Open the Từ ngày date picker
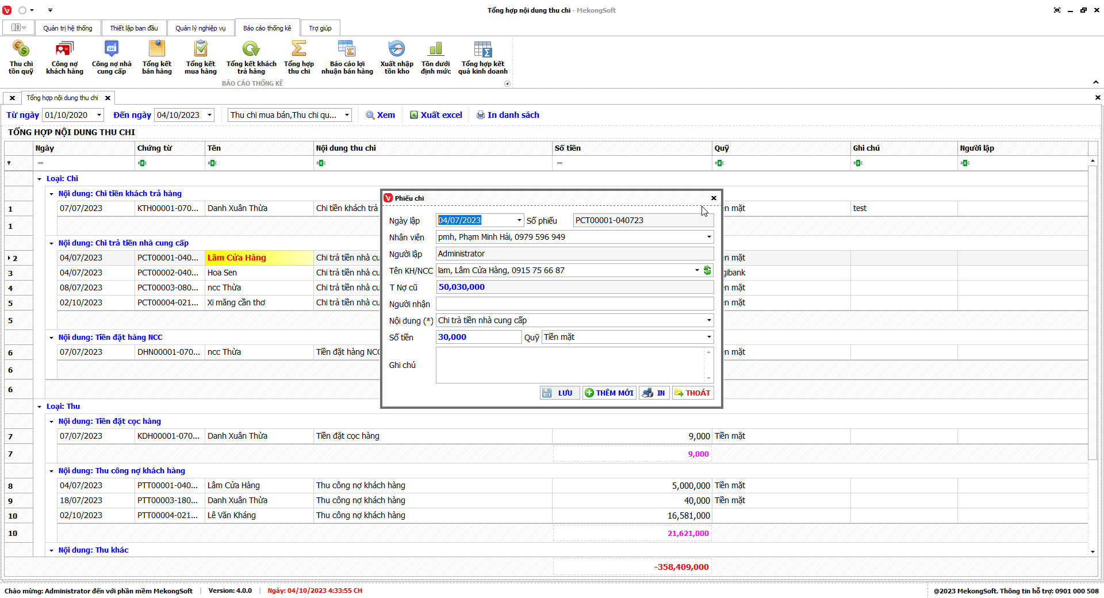Image resolution: width=1104 pixels, height=598 pixels. (99, 115)
